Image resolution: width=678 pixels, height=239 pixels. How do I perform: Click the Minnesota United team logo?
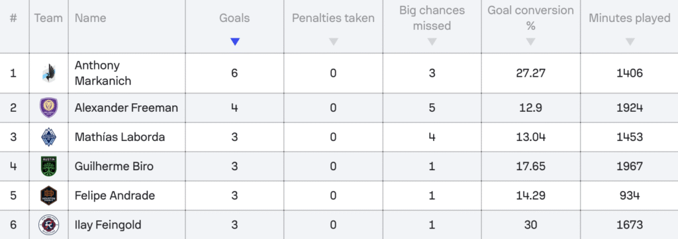pos(48,73)
